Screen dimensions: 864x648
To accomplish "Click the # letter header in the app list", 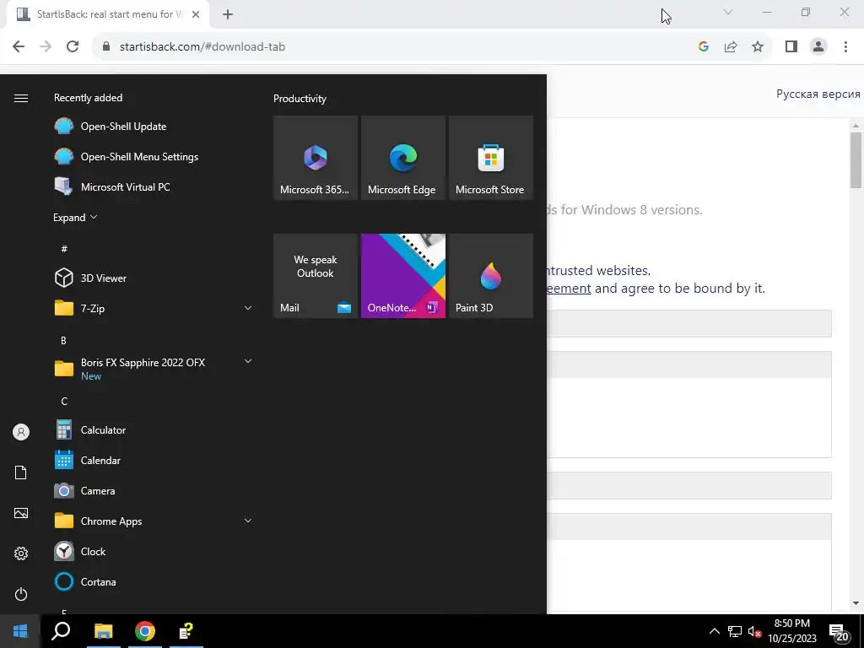I will point(64,249).
